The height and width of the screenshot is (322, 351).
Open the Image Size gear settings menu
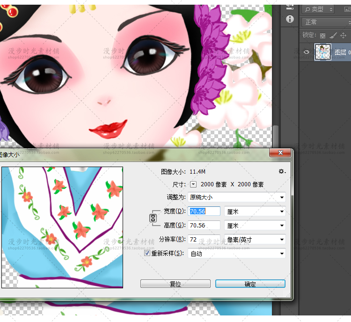click(282, 172)
